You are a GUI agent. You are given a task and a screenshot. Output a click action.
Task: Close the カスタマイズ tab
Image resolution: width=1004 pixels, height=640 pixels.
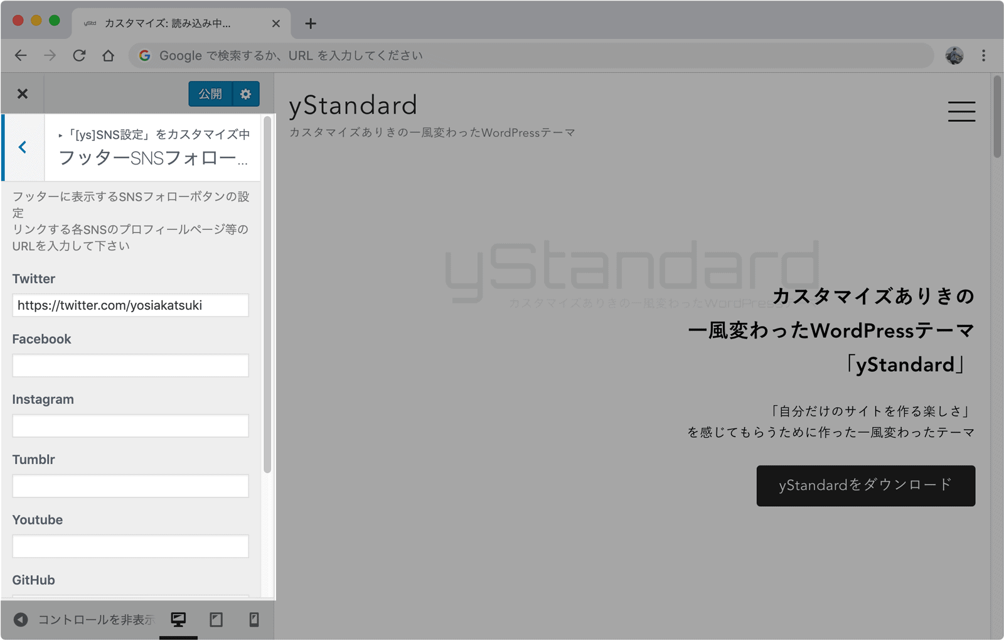tap(276, 24)
